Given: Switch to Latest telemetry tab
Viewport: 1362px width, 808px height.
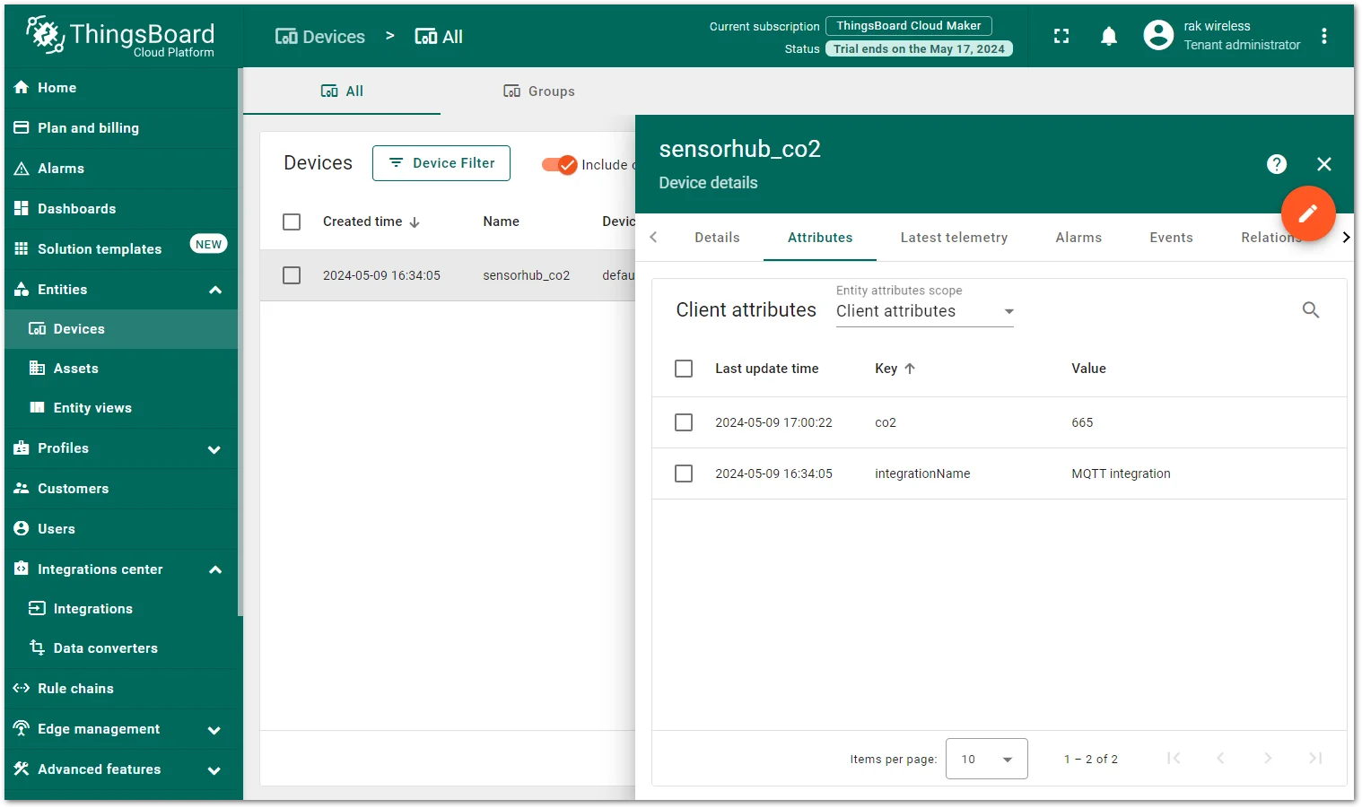Looking at the screenshot, I should tap(954, 238).
